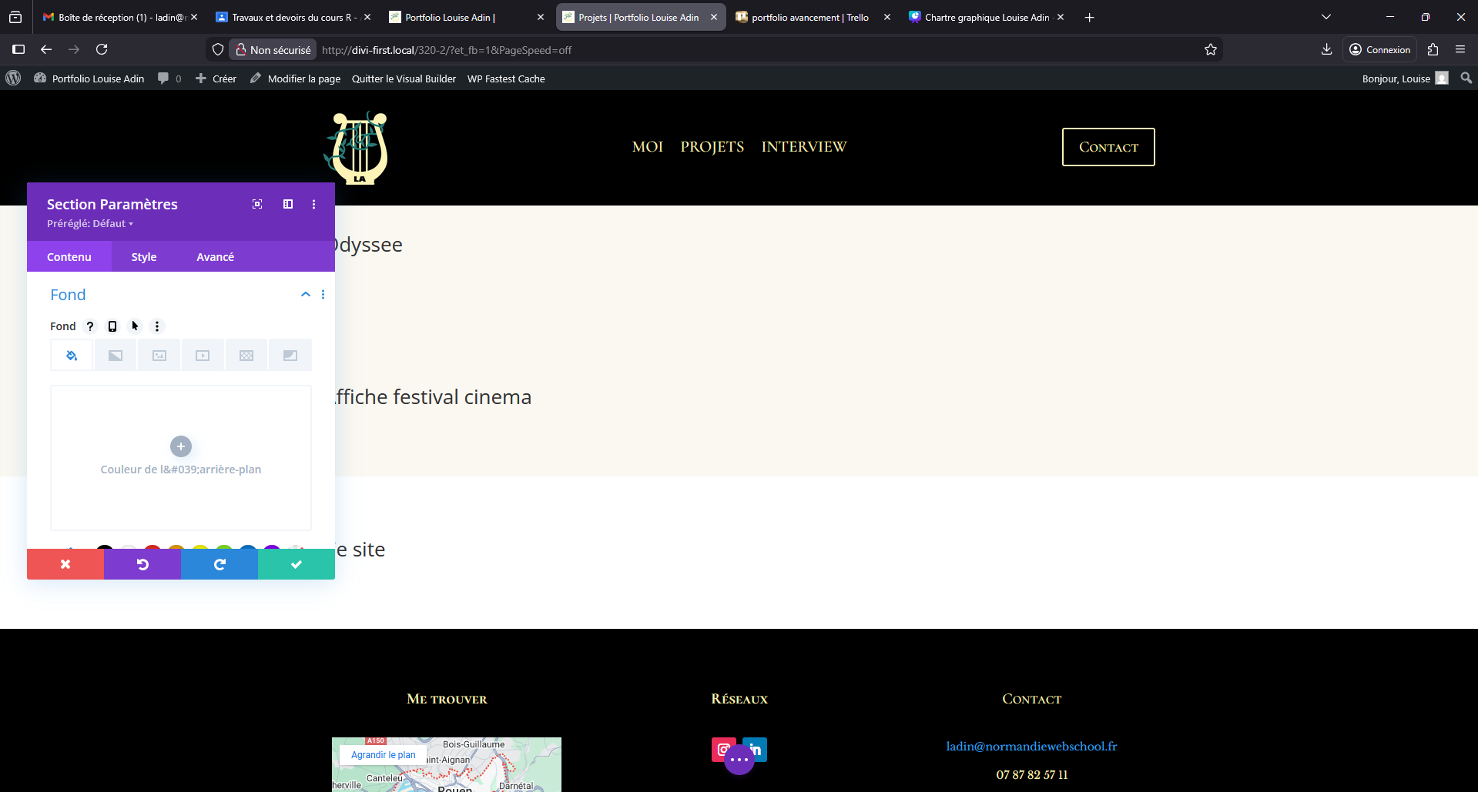The width and height of the screenshot is (1478, 792).
Task: Select the background gradient tab icon
Action: tap(116, 356)
